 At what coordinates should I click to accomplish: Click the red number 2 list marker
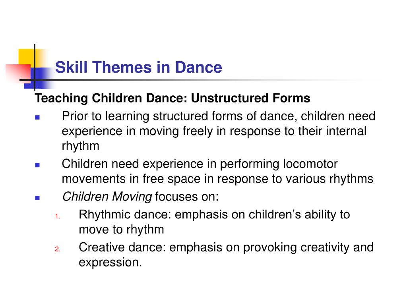tap(58, 249)
